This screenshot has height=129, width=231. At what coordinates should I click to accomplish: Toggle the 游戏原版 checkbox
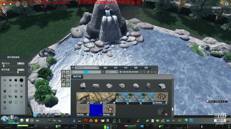[x=130, y=72]
